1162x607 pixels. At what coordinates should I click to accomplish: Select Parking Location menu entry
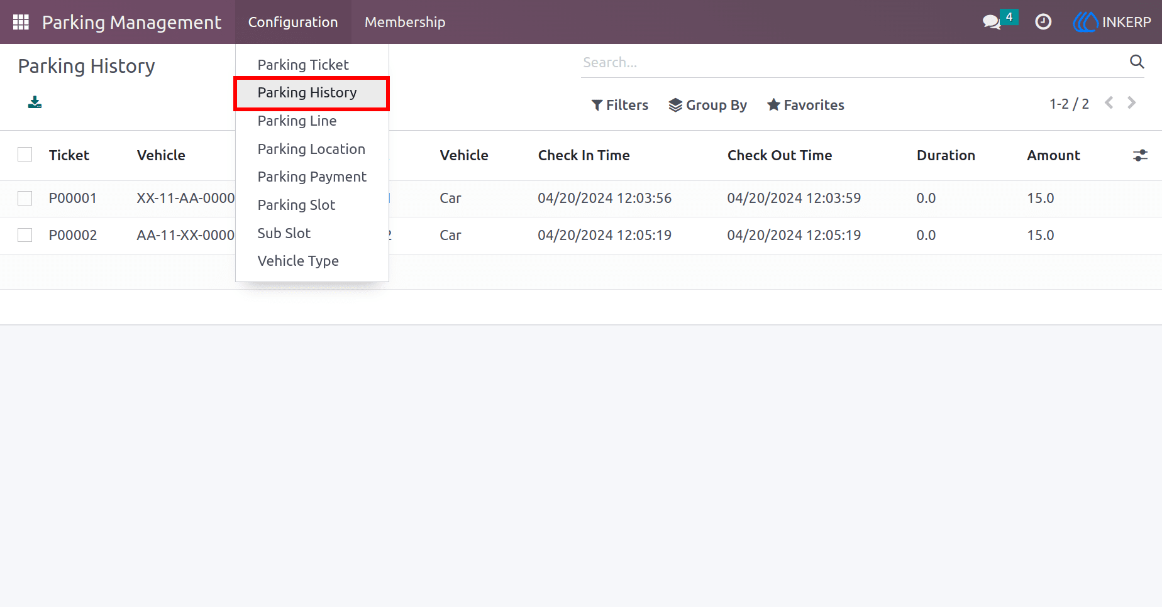pyautogui.click(x=312, y=149)
